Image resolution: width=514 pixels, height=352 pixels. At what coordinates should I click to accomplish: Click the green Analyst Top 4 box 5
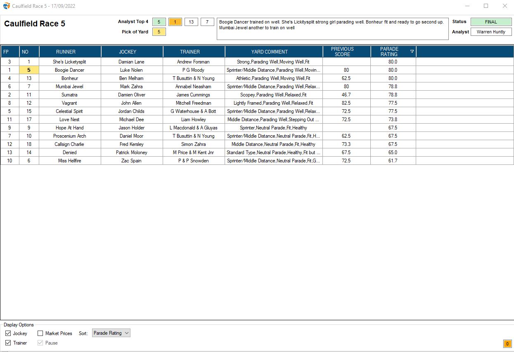(x=159, y=22)
